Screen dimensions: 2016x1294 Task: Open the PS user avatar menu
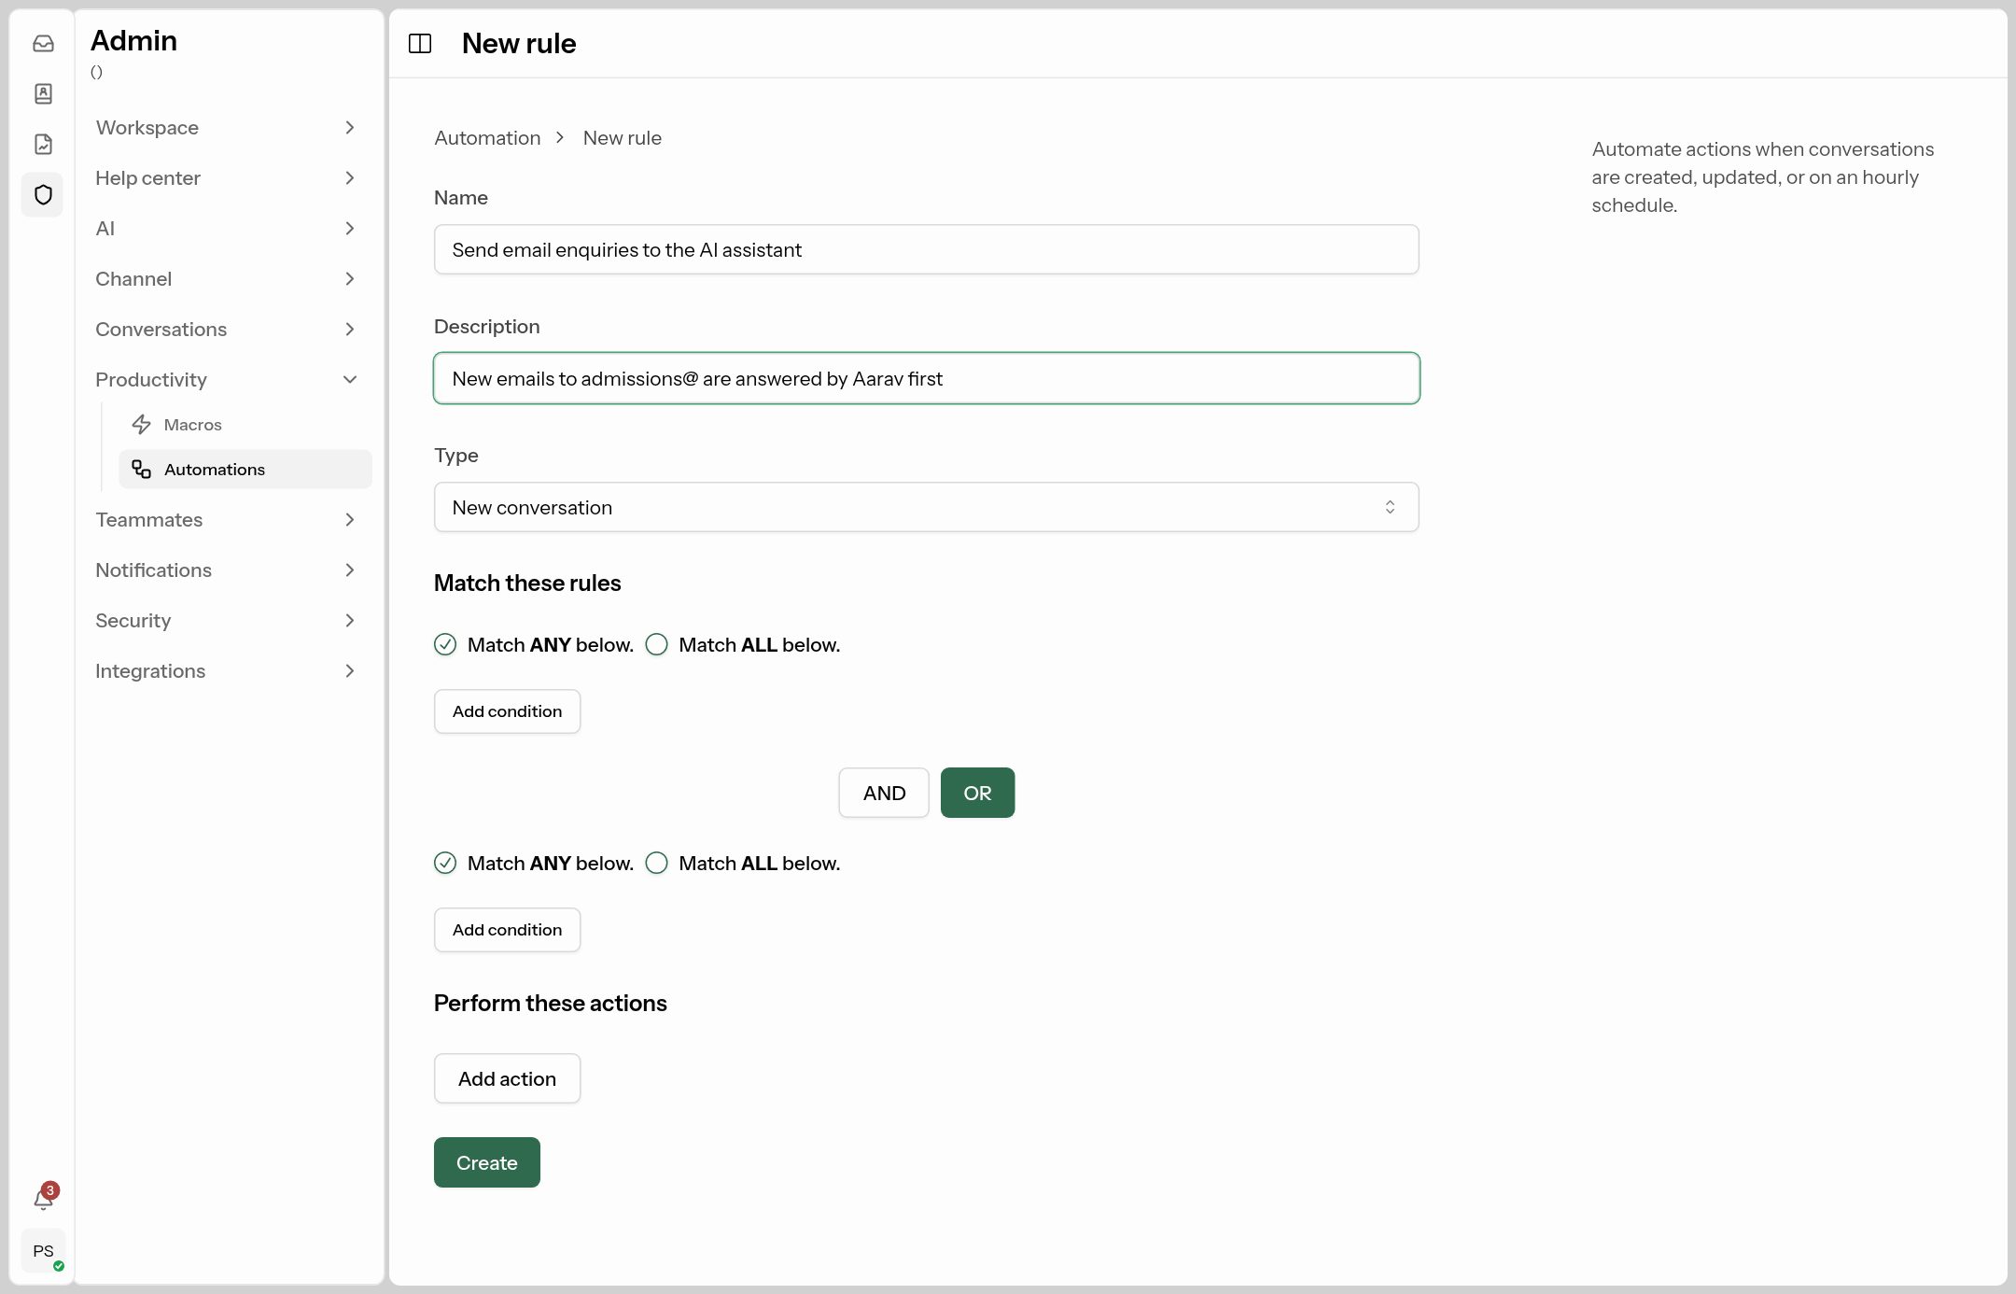pyautogui.click(x=43, y=1250)
